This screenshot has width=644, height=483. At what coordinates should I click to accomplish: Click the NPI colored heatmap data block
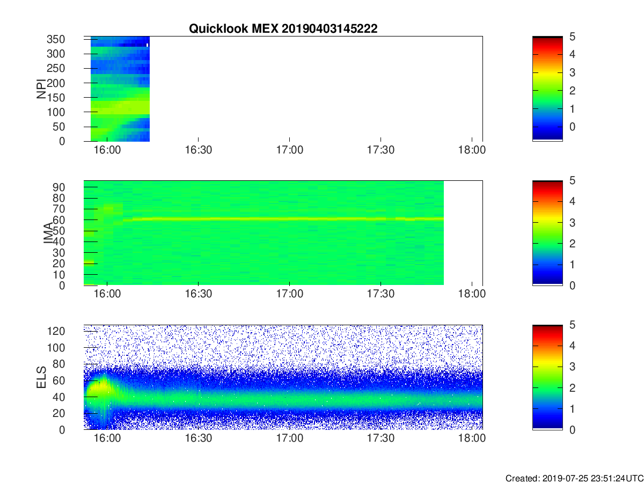click(120, 89)
